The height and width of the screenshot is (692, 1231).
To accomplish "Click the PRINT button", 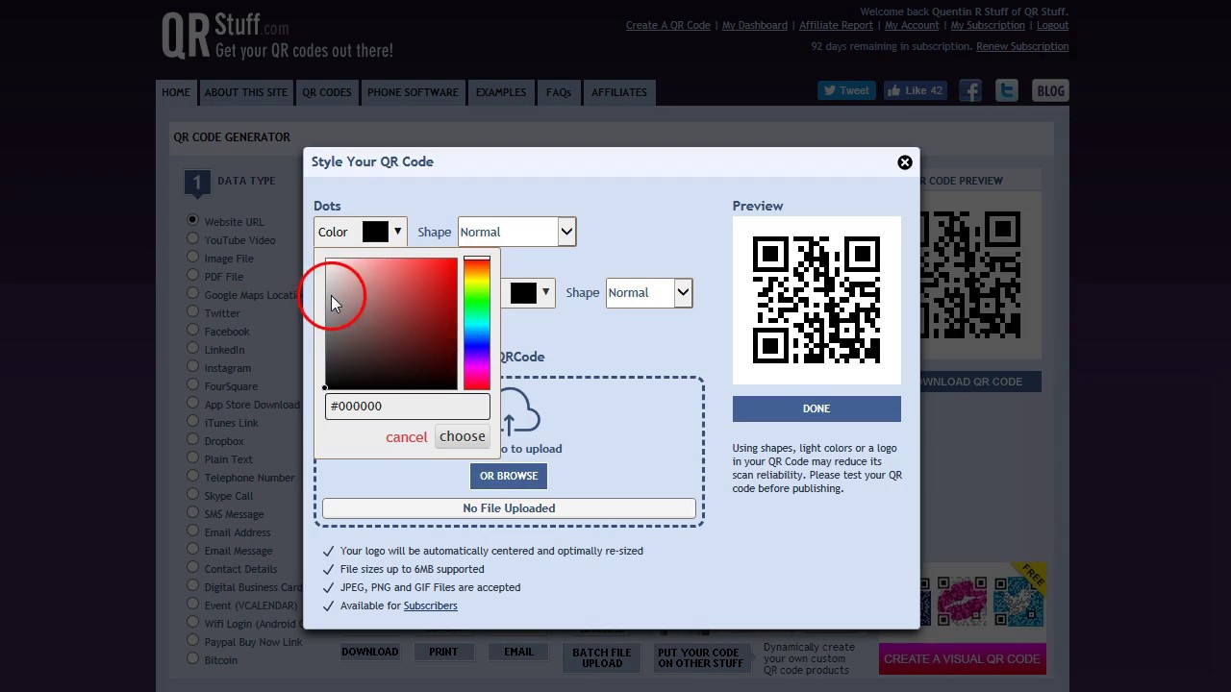I will 443,652.
